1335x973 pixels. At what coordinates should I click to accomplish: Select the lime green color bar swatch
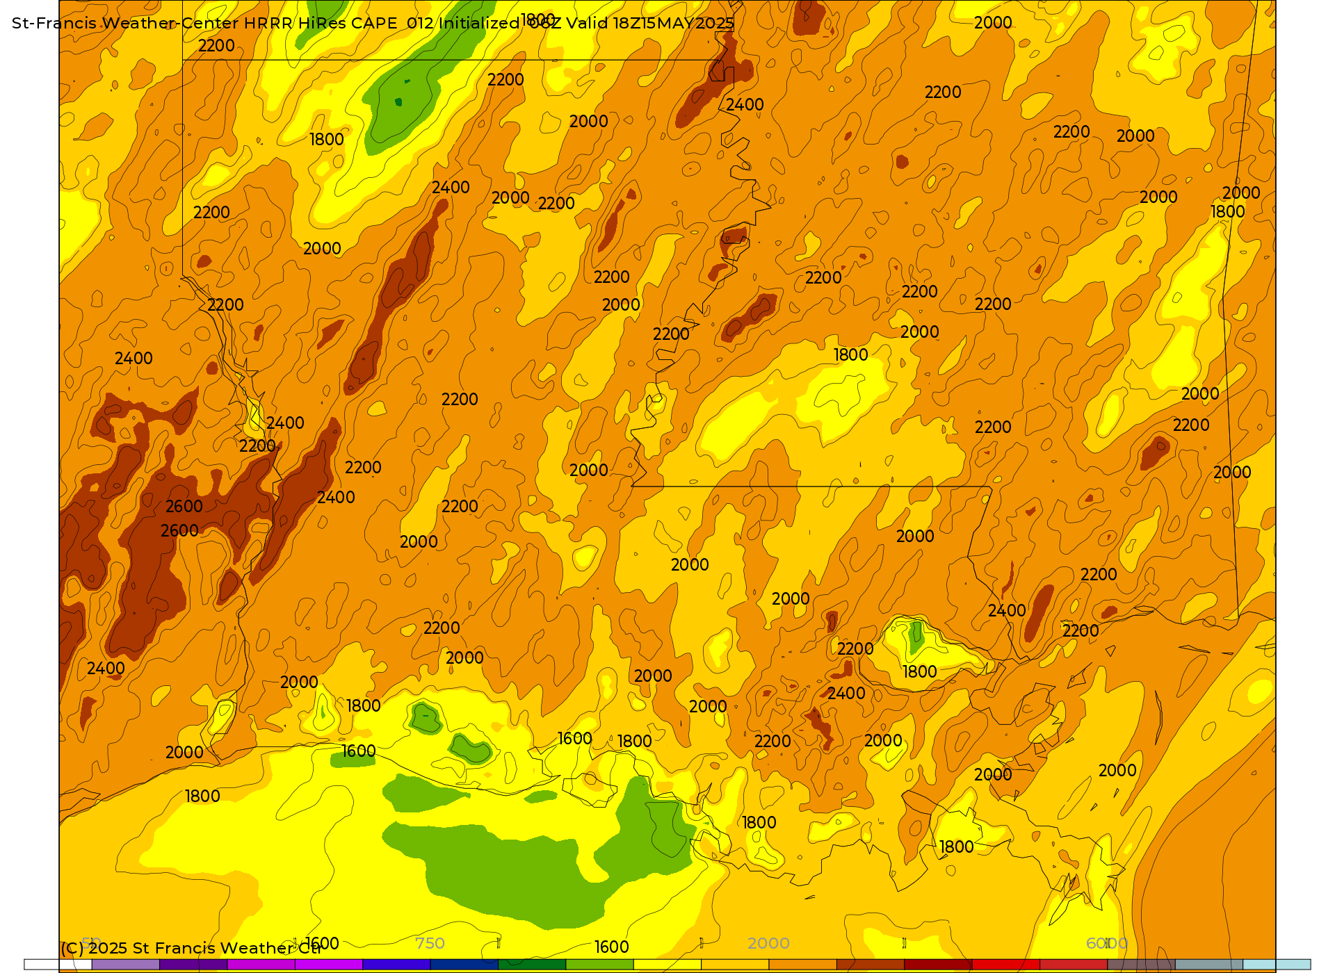[x=600, y=965]
